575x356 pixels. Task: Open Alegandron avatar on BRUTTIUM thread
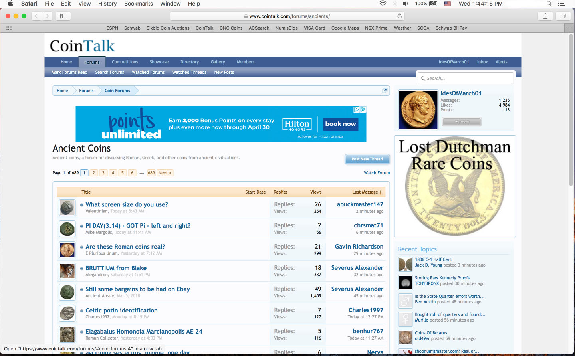point(67,271)
